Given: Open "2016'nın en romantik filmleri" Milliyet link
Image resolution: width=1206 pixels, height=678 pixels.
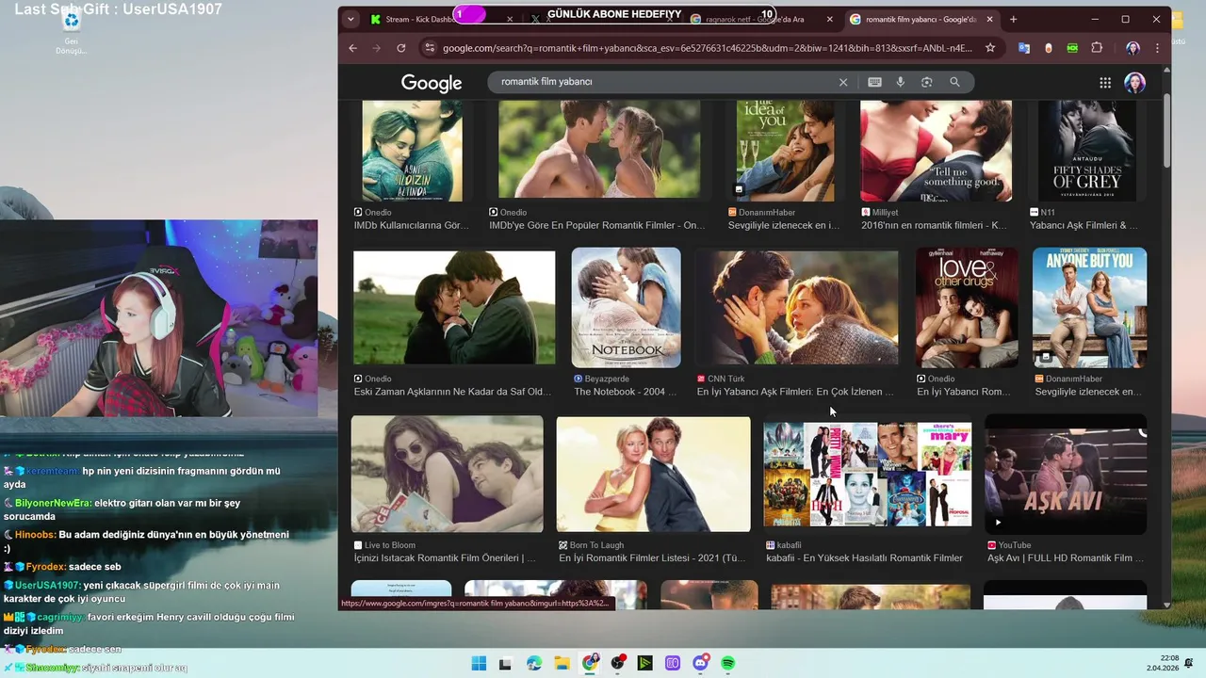Looking at the screenshot, I should click(934, 226).
